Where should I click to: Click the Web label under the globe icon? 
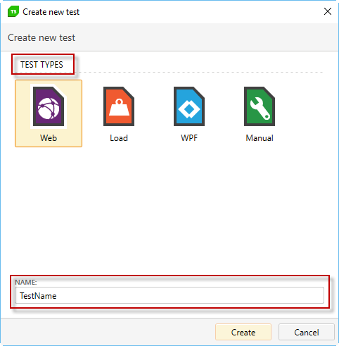click(x=49, y=138)
